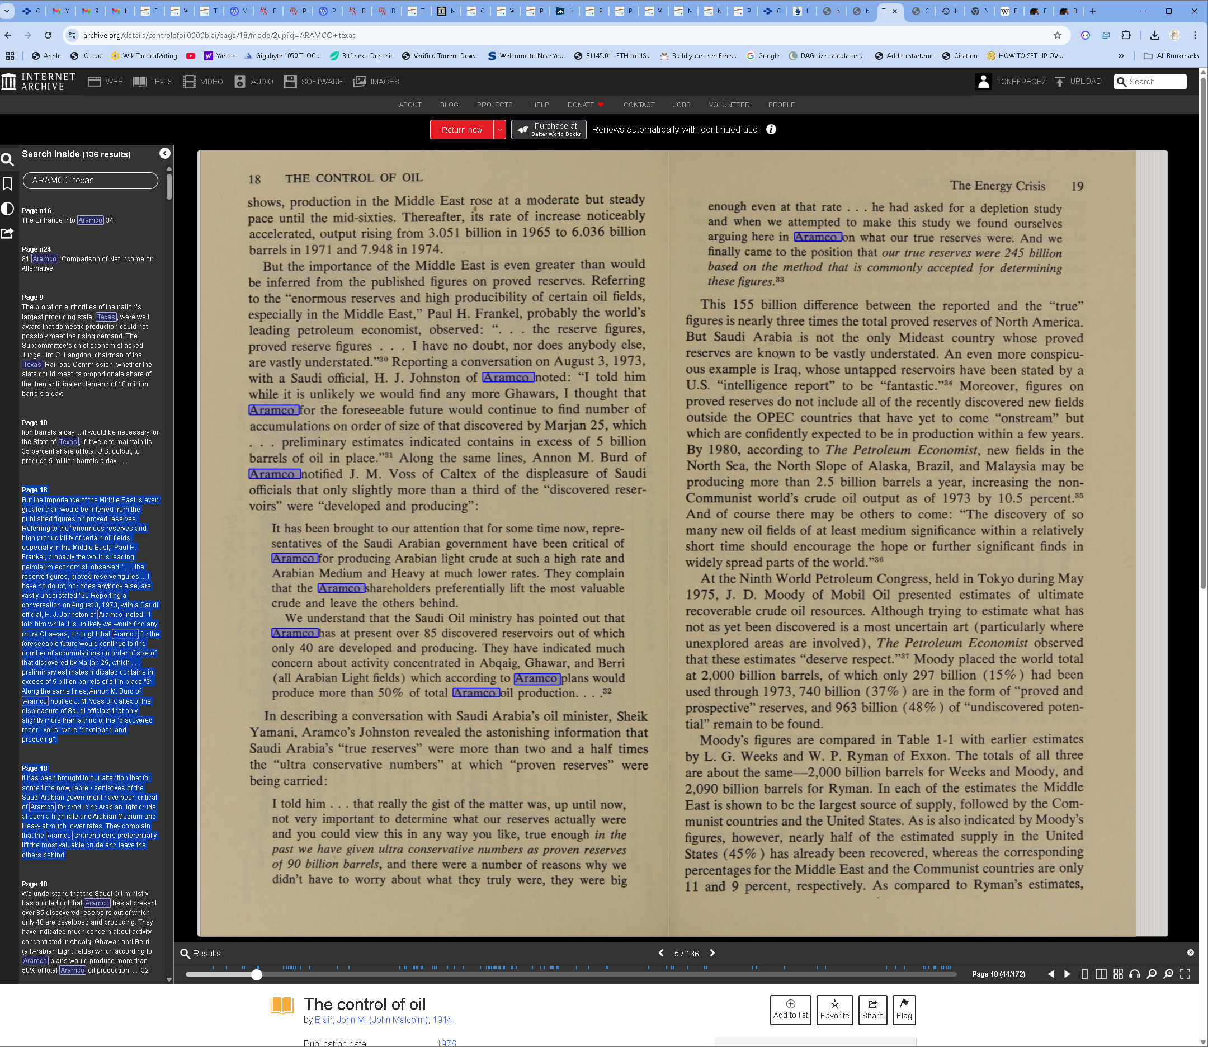Screen dimensions: 1208x1047
Task: Click Purchase at Better World Books
Action: click(549, 130)
